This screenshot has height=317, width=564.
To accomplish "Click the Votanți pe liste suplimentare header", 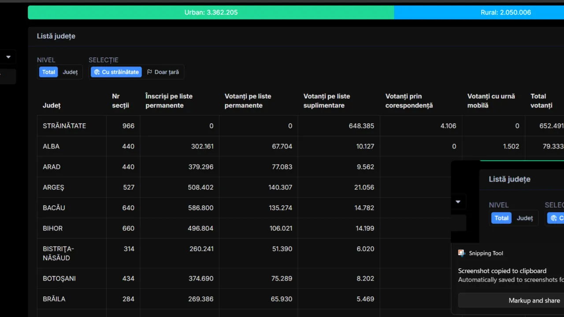I will [x=327, y=101].
